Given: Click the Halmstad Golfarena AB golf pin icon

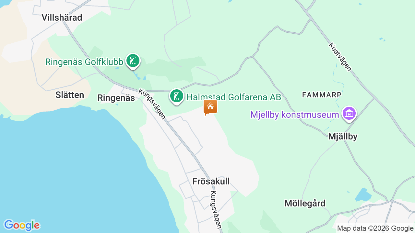Looking at the screenshot, I should [x=177, y=96].
